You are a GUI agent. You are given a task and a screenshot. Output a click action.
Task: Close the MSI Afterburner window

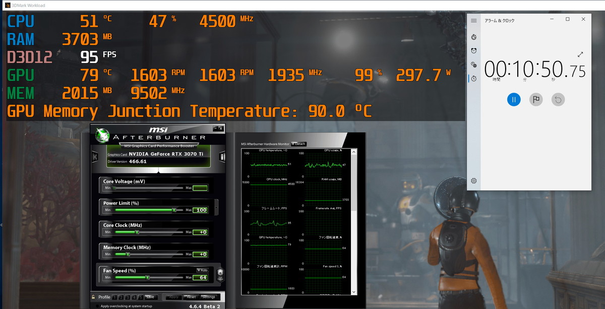(x=220, y=128)
